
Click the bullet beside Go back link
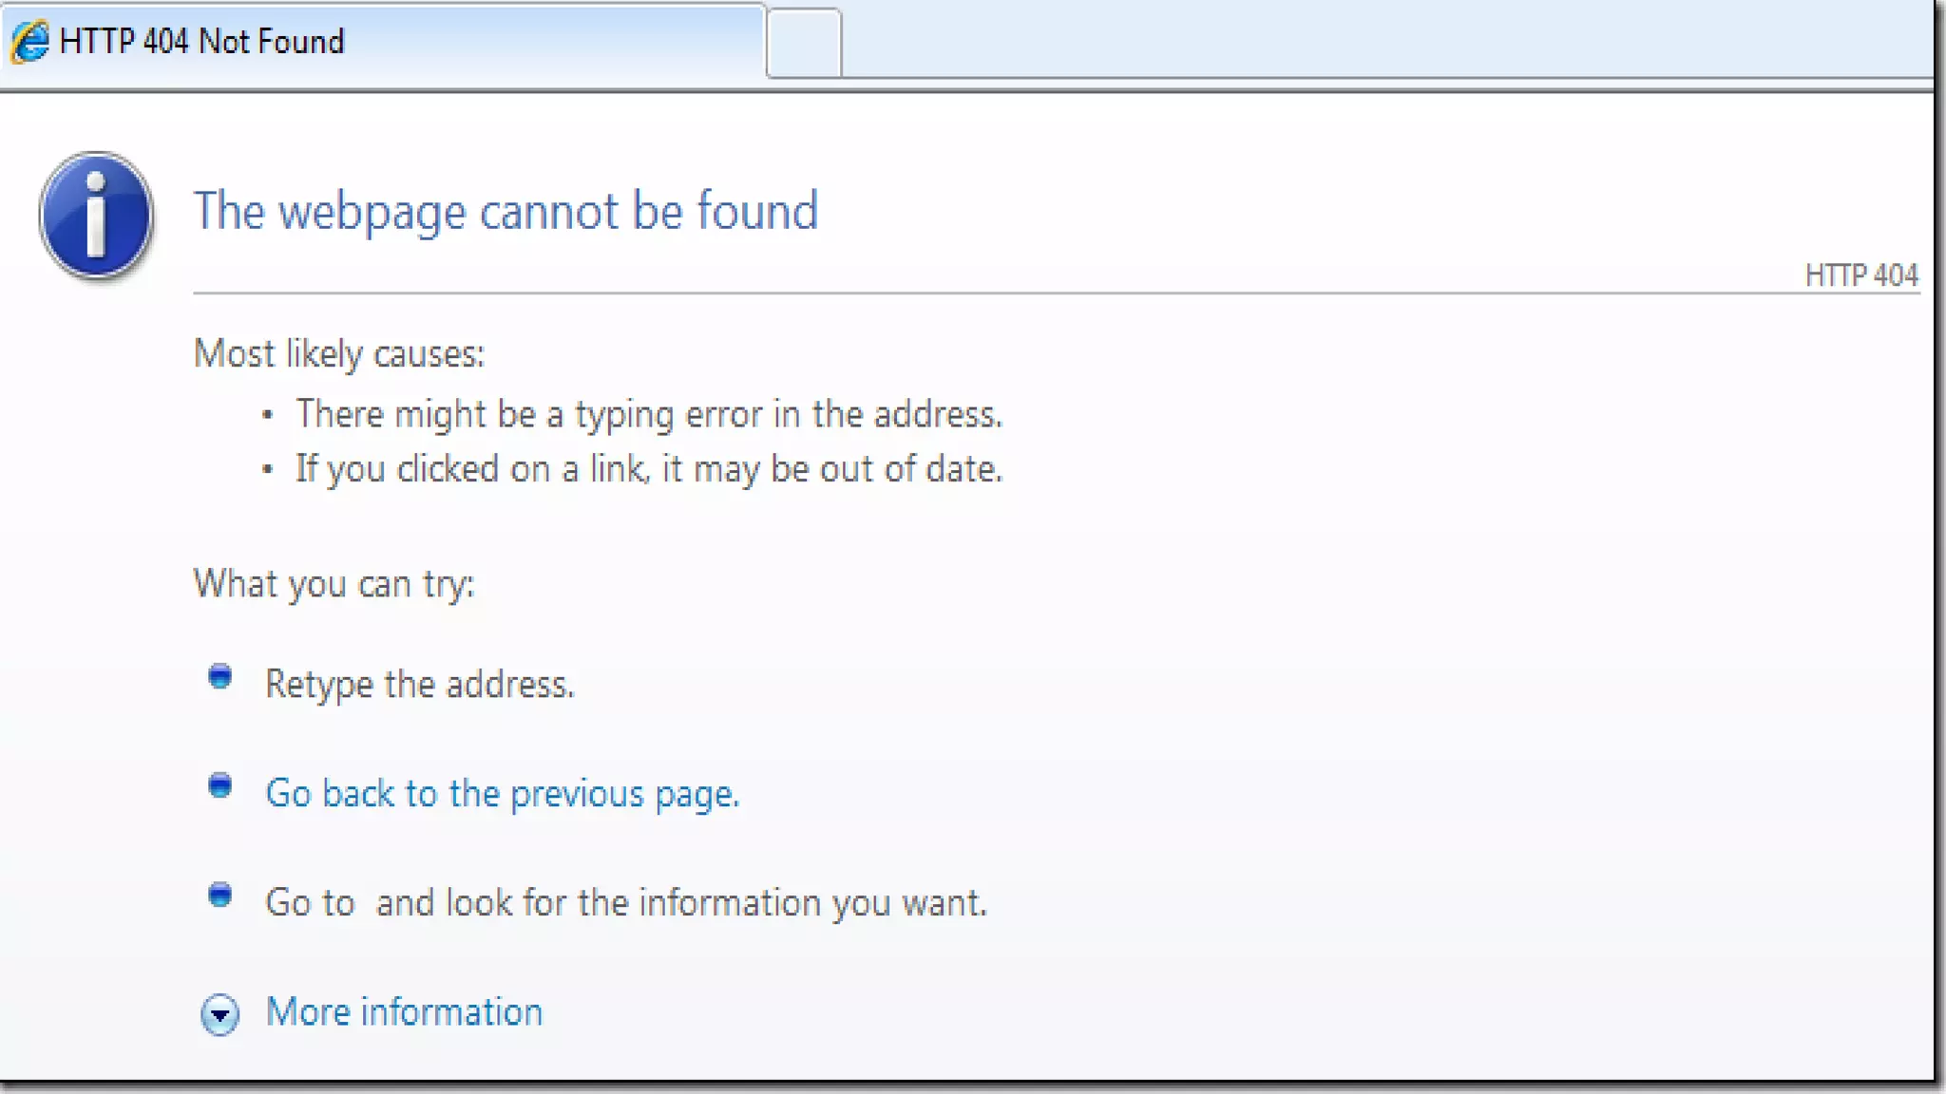219,786
